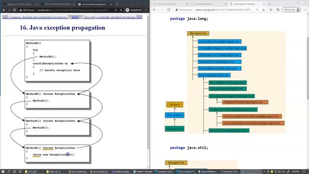The height and width of the screenshot is (174, 309).
Task: Open Two ways to handle checked exceptions link
Action: pos(110,17)
